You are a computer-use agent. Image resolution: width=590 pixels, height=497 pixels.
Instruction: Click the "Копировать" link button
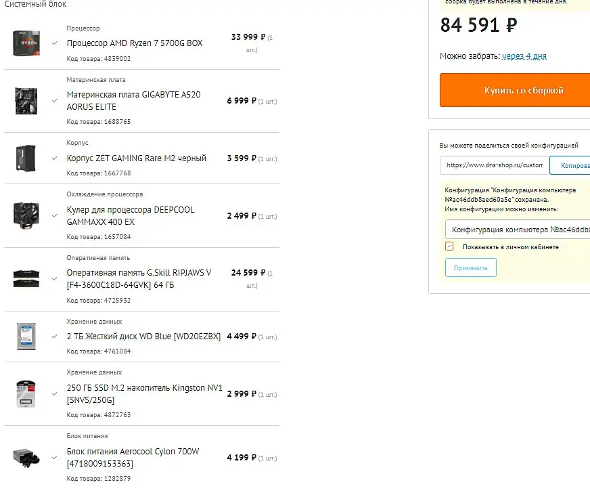coord(572,165)
